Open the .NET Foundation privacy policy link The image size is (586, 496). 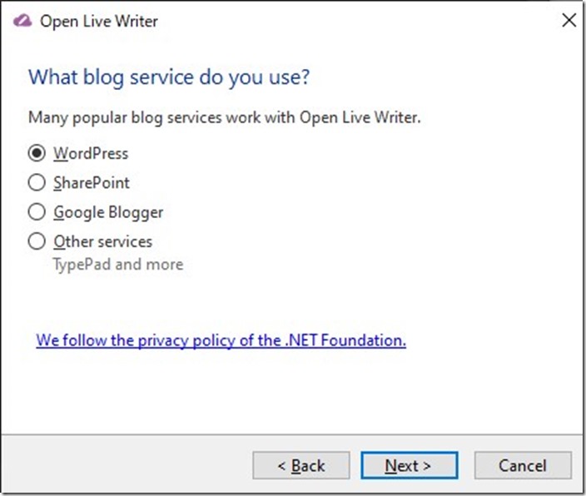click(221, 340)
